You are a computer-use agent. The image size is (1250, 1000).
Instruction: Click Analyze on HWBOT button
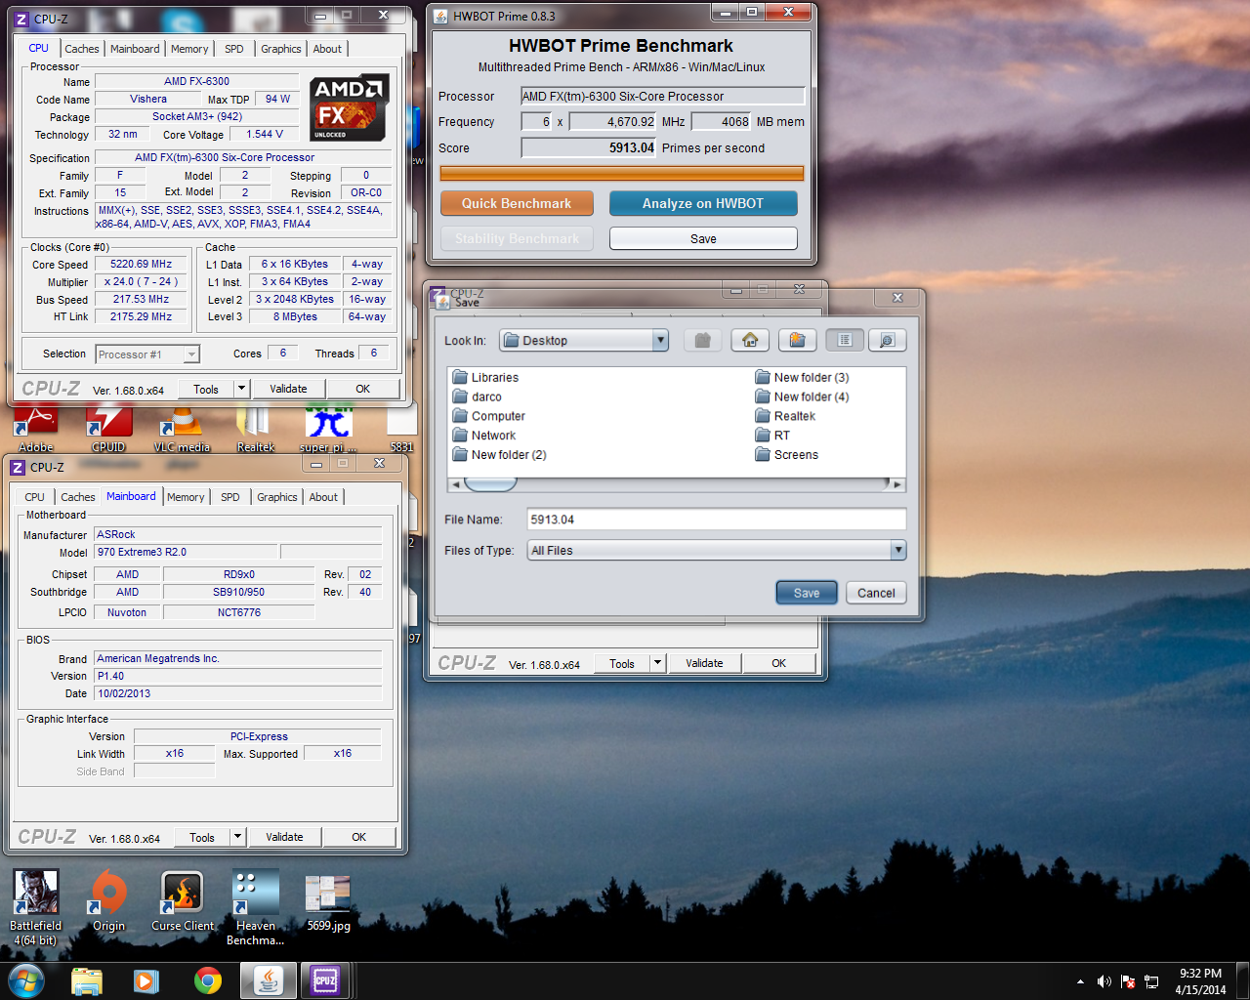point(703,203)
